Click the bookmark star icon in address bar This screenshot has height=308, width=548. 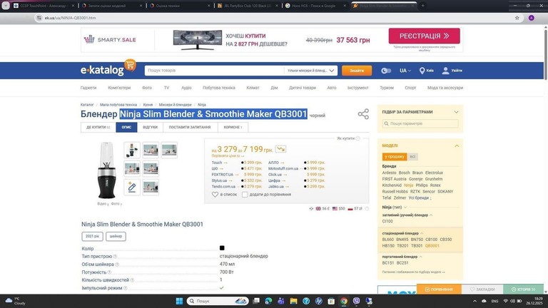click(x=517, y=18)
